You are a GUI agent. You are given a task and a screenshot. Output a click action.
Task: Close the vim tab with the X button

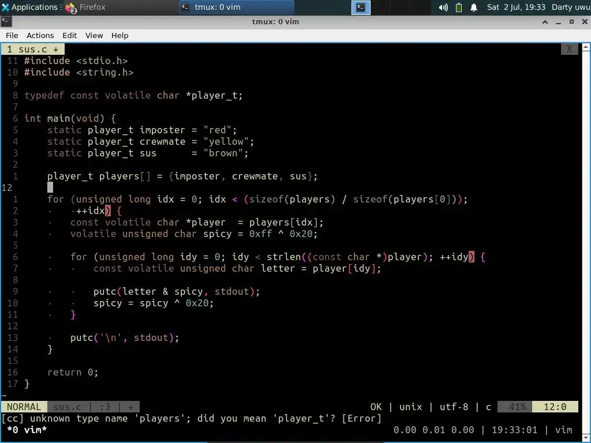click(569, 50)
